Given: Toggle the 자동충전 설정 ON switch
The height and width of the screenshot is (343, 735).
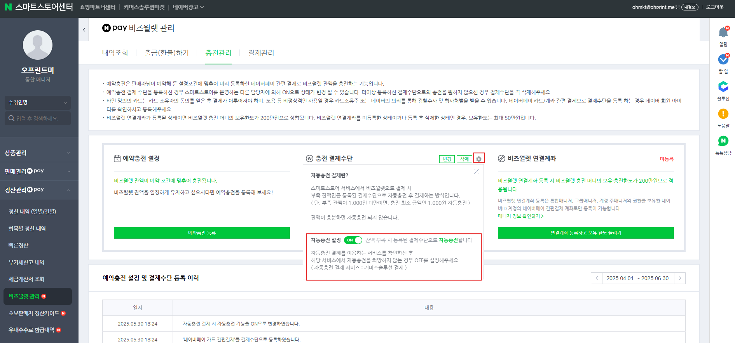Looking at the screenshot, I should click(x=353, y=240).
